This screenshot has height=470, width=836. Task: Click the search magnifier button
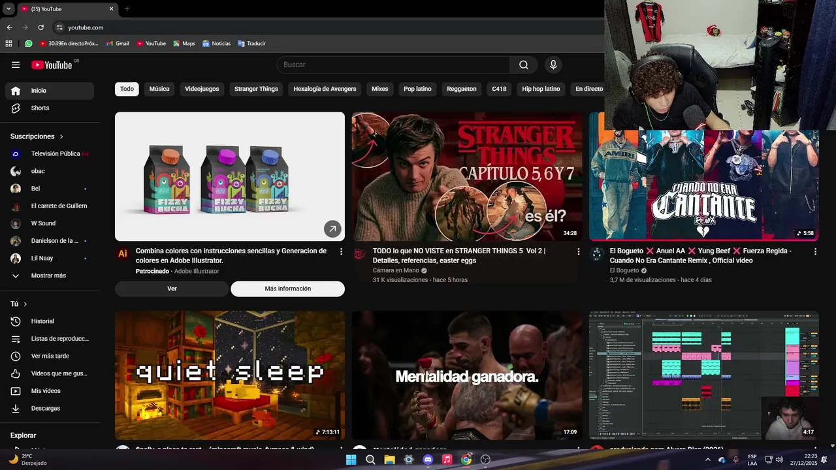coord(524,65)
